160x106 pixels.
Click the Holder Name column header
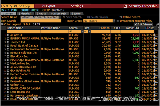[x=15, y=28]
